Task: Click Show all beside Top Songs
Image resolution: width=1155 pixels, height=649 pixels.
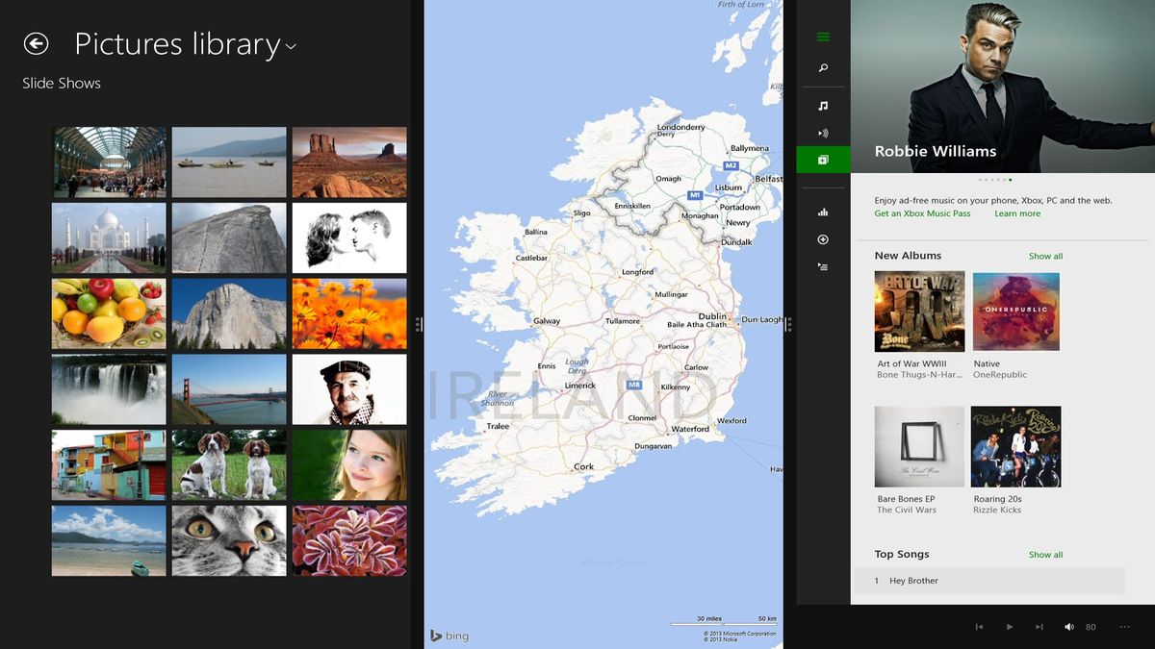Action: click(1045, 554)
